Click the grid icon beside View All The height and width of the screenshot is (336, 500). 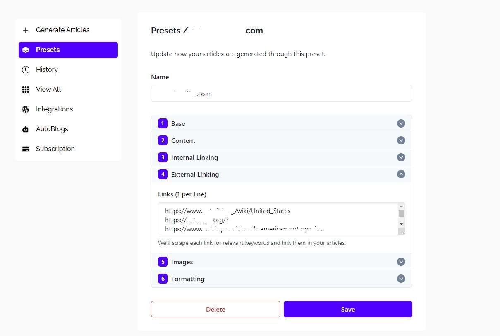tap(26, 90)
